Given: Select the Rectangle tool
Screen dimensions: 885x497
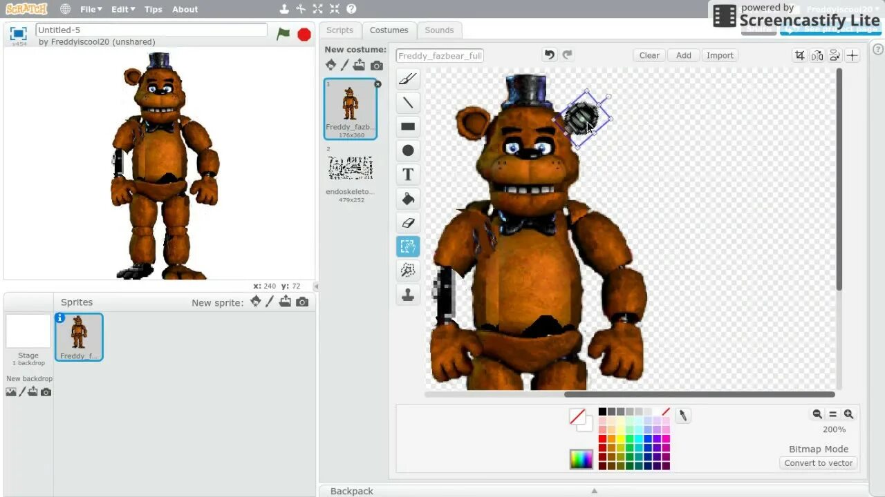Looking at the screenshot, I should point(408,126).
